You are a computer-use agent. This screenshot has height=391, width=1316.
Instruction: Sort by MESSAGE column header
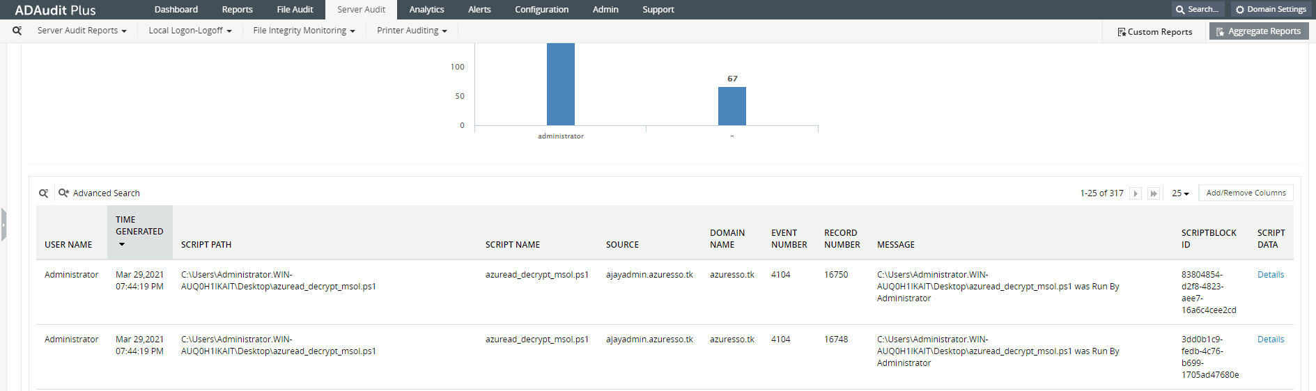[896, 245]
